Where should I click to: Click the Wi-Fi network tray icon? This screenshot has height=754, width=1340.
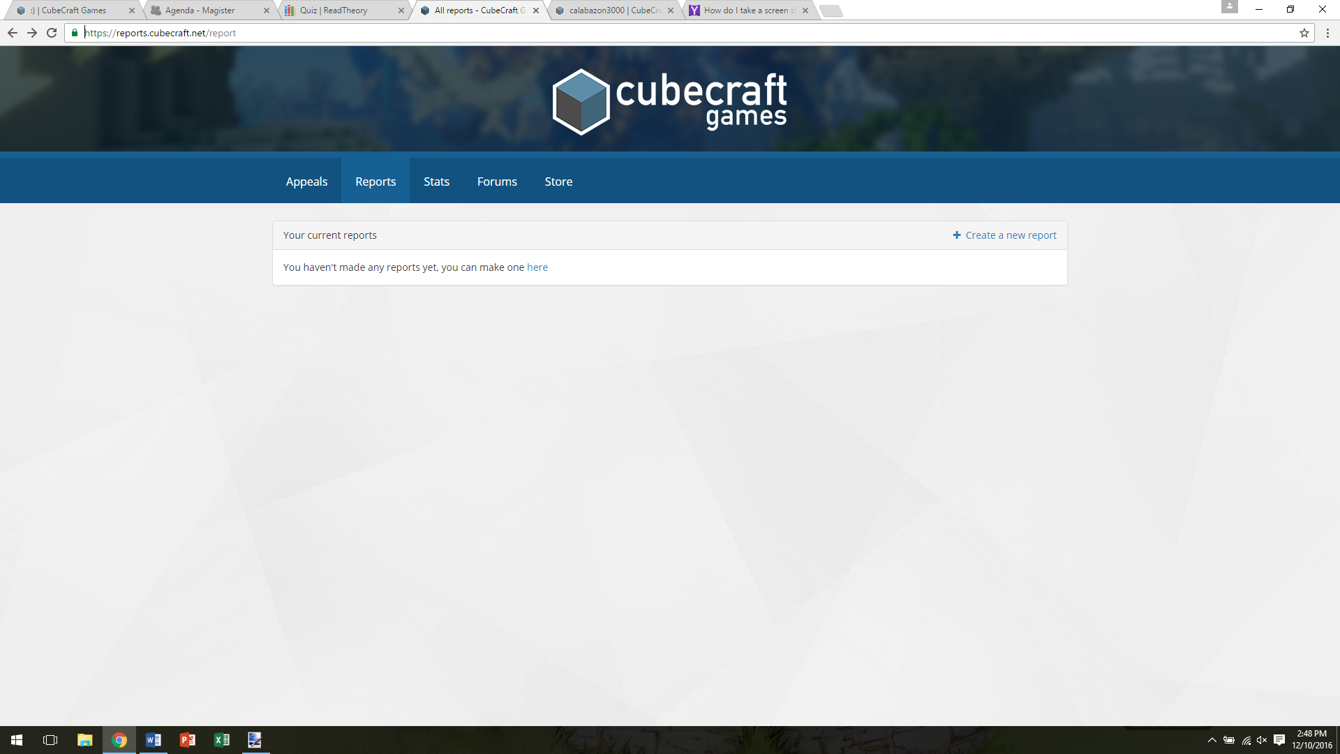pyautogui.click(x=1246, y=740)
